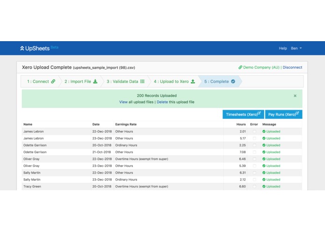This screenshot has width=325, height=231.
Task: Open Pay Runs (Xero) button
Action: pos(283,115)
